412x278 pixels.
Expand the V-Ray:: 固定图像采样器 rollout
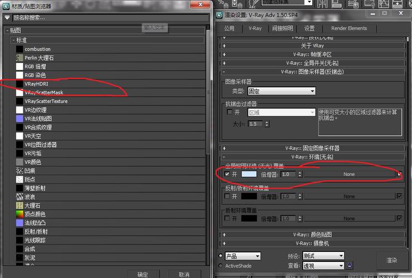312,148
